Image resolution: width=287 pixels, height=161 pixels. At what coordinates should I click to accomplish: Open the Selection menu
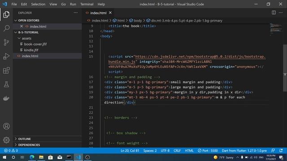point(38,4)
